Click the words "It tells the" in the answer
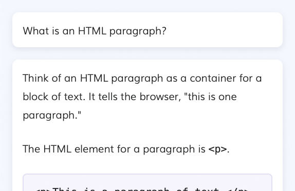Screen dimensions: 295x191 [113, 97]
